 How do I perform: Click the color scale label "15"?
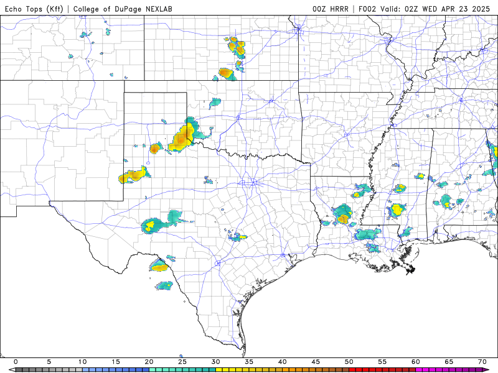point(116,362)
